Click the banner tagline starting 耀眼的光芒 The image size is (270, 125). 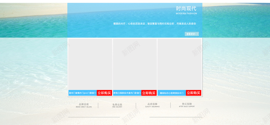pos(155,24)
